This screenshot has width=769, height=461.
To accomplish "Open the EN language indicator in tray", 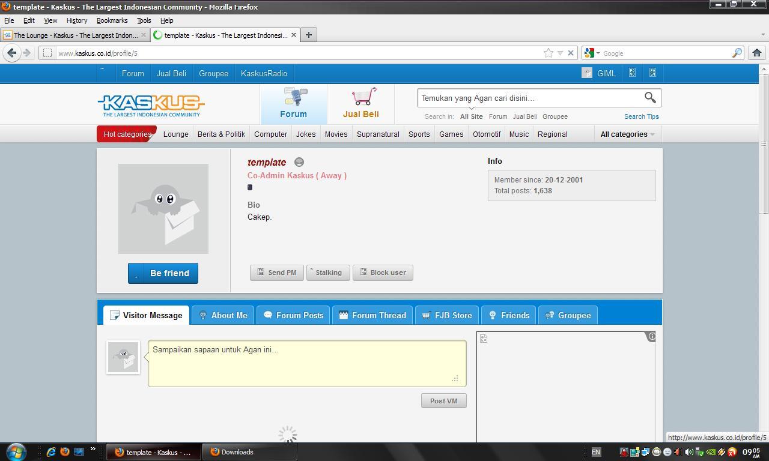I will (596, 452).
